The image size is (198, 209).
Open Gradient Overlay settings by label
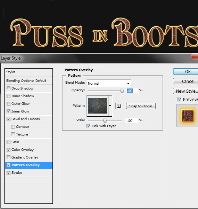(25, 157)
